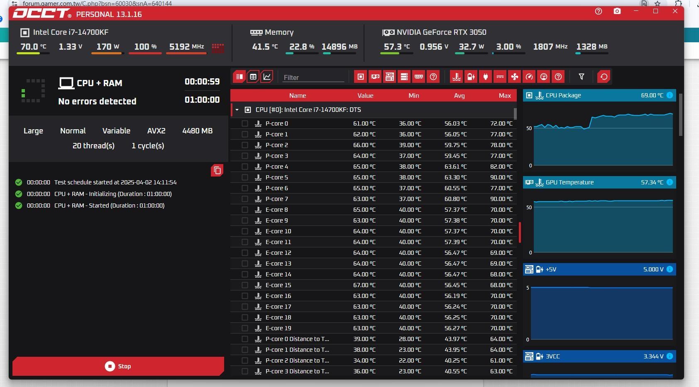Sort by the Max column header
Screen dimensions: 699x387
[x=505, y=95]
